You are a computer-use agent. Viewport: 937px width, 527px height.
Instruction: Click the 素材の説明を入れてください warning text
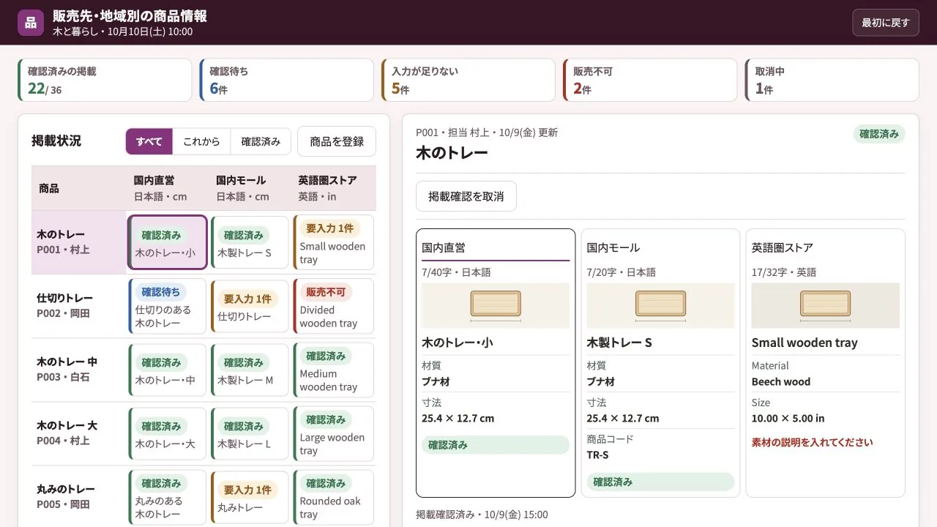click(x=812, y=442)
